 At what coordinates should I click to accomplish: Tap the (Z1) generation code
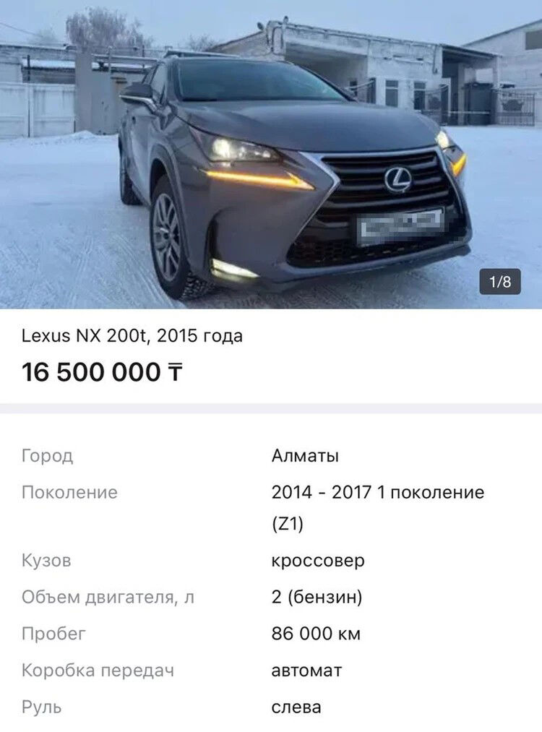click(288, 524)
